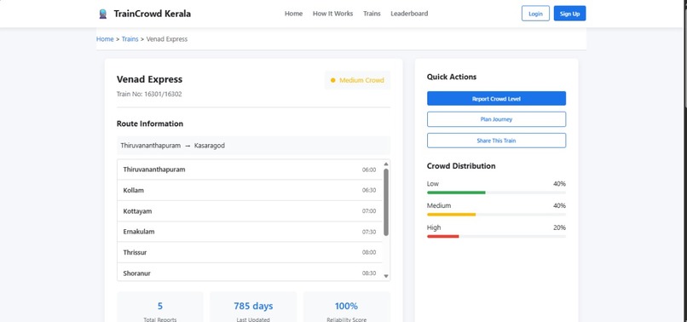Click the Venad Express breadcrumb text

pyautogui.click(x=167, y=39)
